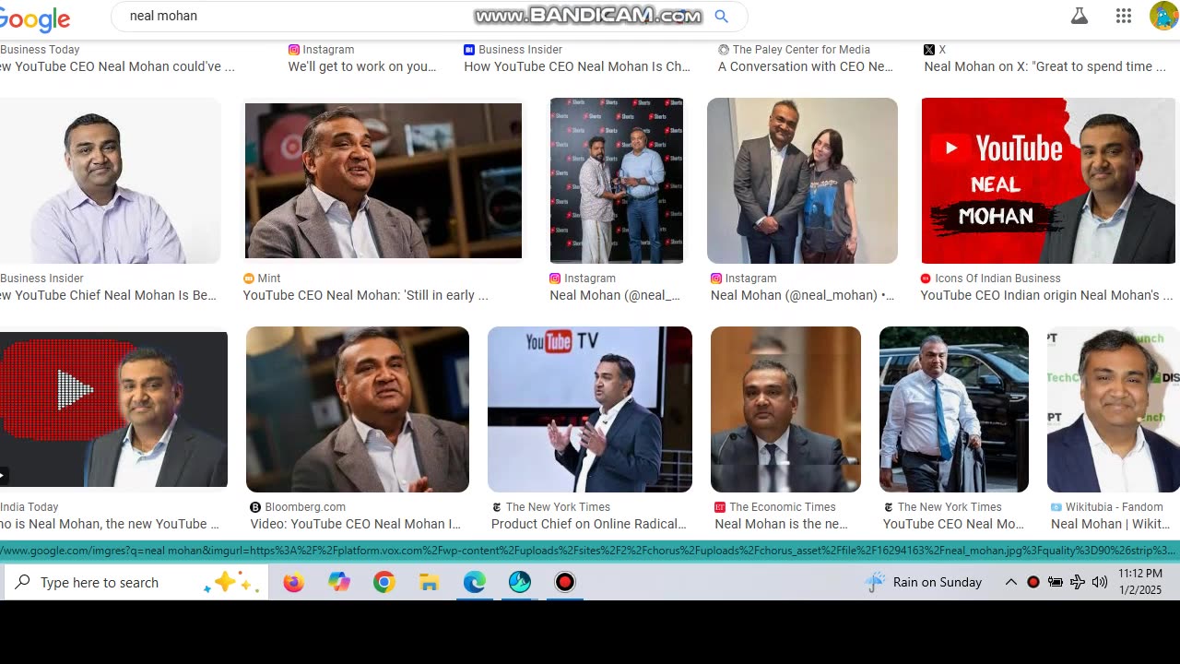Viewport: 1180px width, 664px height.
Task: Click 'Product Chief on Online Radical...' link
Action: [589, 524]
